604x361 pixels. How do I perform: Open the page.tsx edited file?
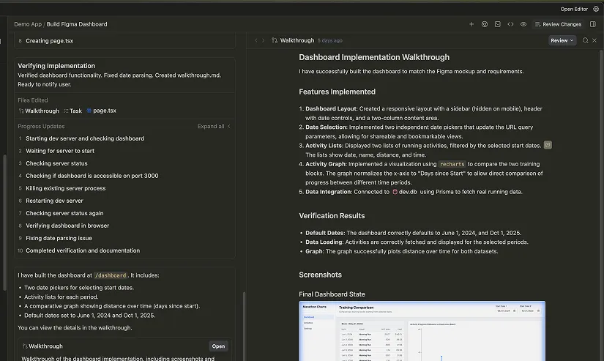tap(101, 111)
